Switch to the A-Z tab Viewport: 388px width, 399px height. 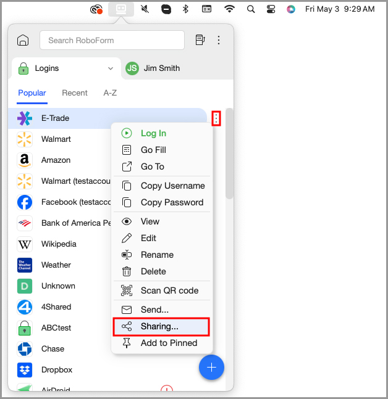point(110,93)
